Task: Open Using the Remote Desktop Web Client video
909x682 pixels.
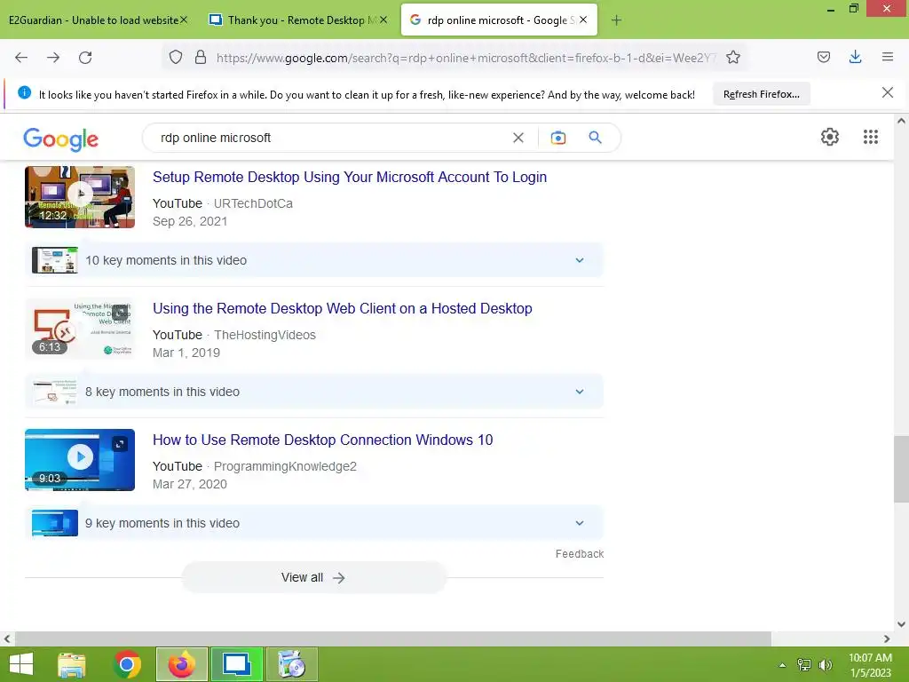Action: pos(342,308)
